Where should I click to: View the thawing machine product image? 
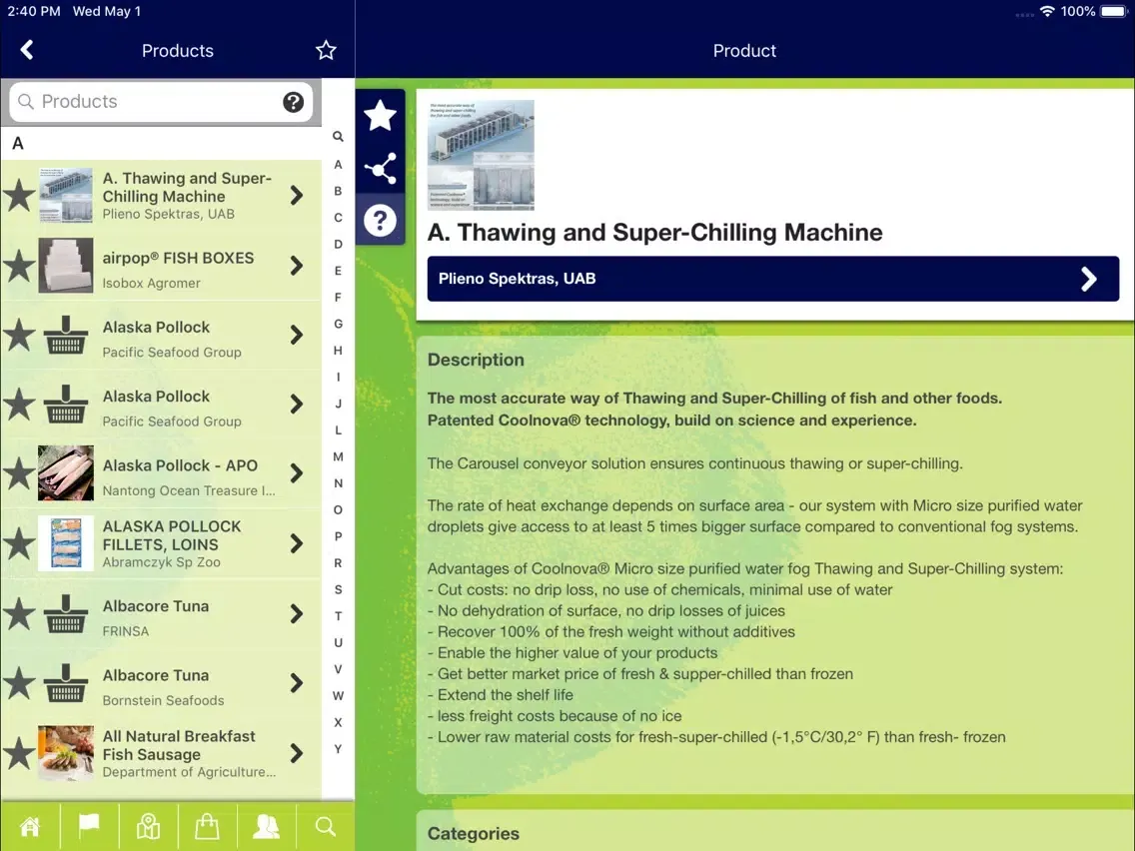pos(481,155)
